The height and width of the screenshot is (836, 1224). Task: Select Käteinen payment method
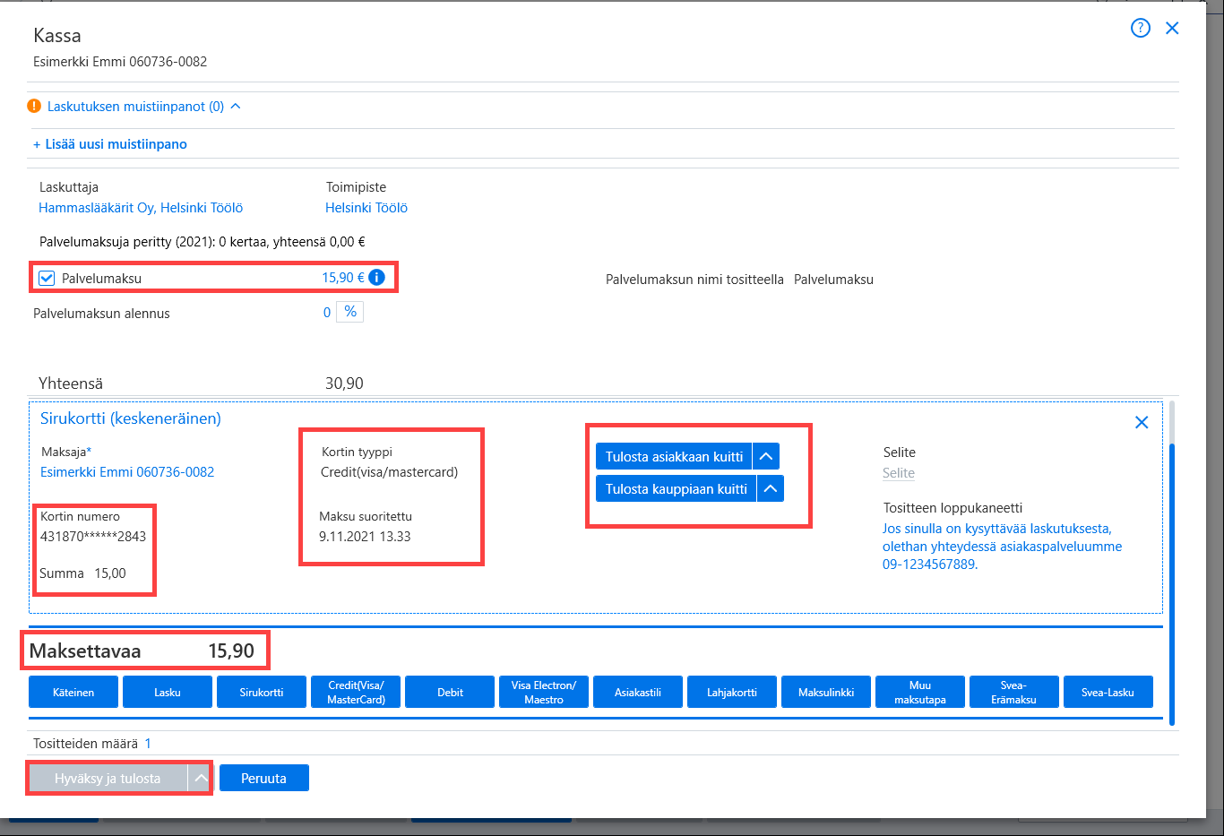pos(73,692)
